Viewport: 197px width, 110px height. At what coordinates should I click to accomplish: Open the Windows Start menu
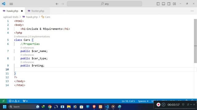pos(5,107)
